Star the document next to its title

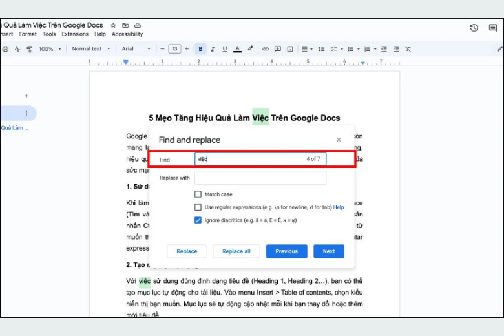114,25
